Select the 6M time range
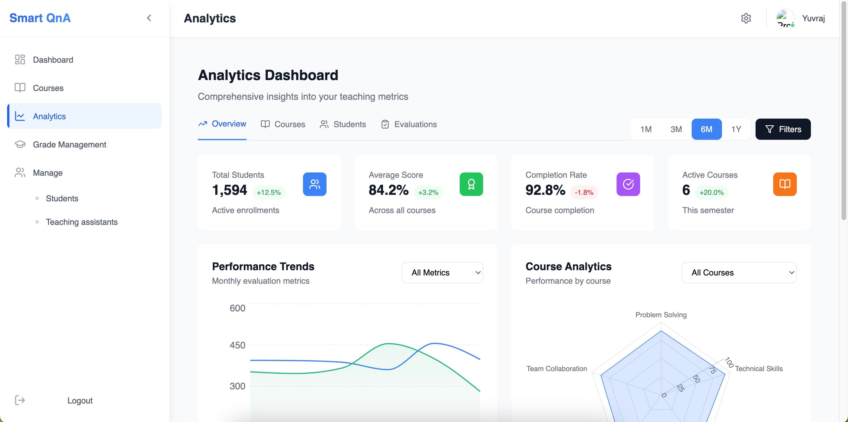The image size is (848, 422). (x=706, y=129)
